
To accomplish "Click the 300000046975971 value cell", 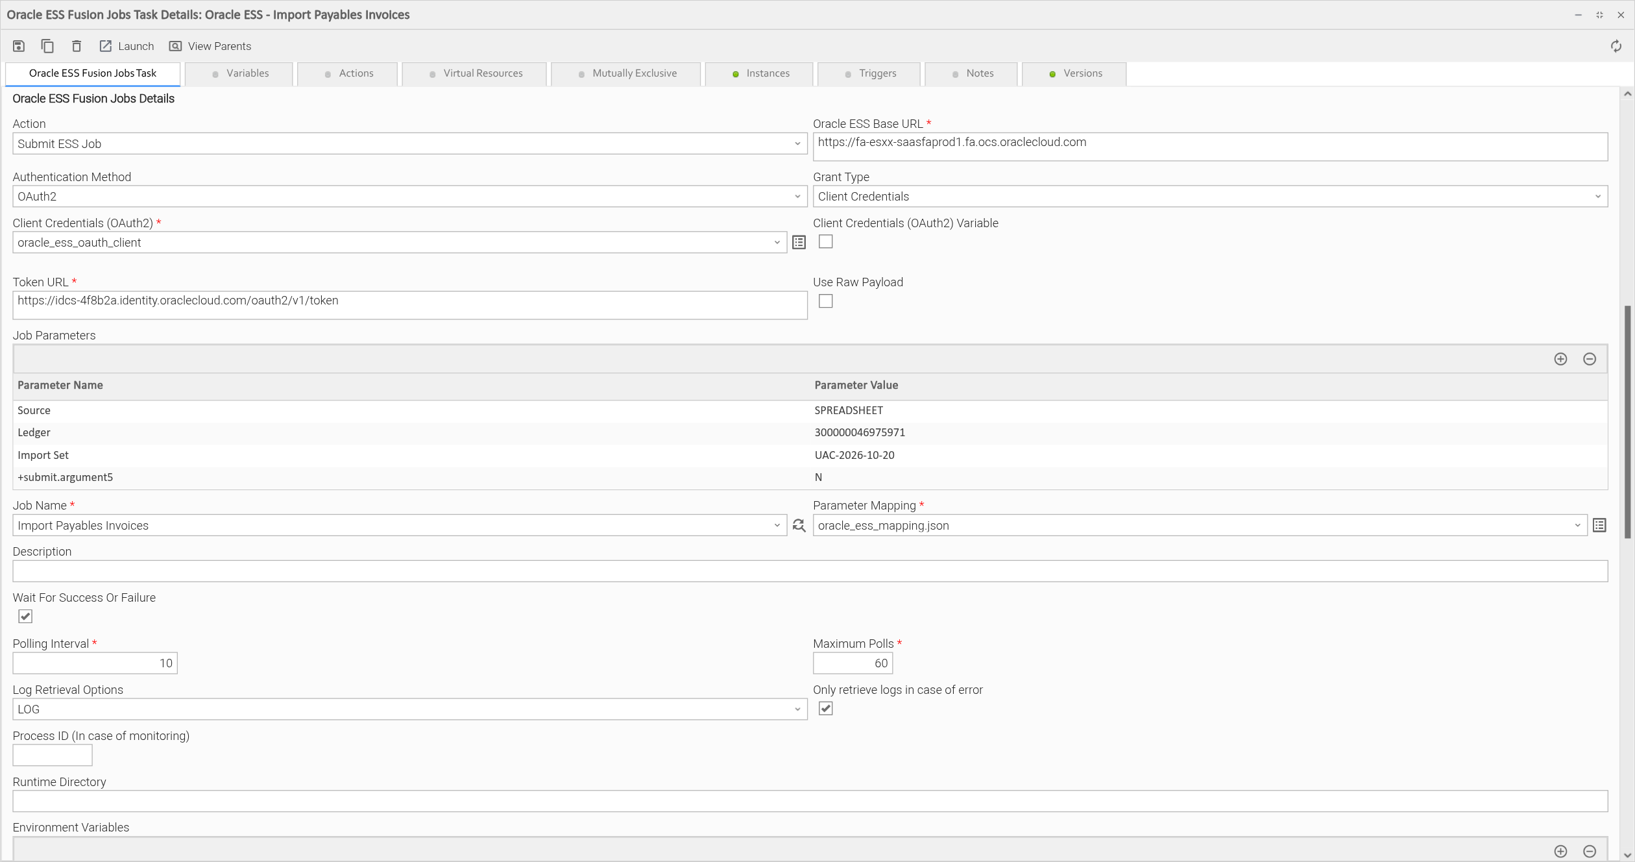I will point(860,432).
